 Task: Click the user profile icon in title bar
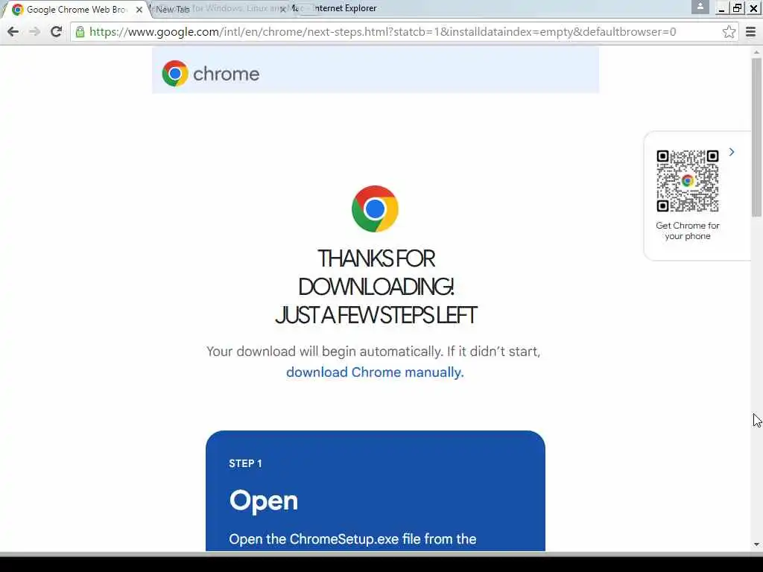point(700,7)
